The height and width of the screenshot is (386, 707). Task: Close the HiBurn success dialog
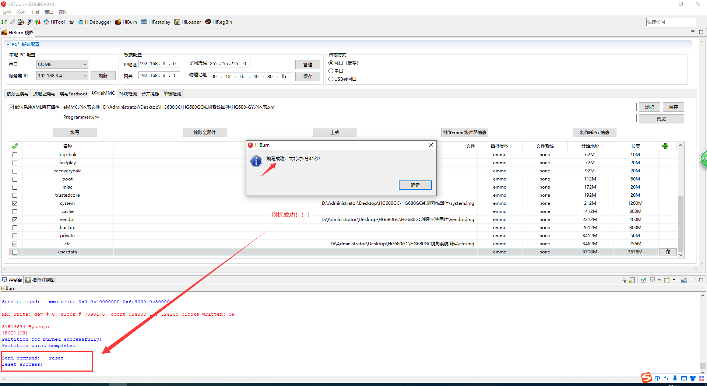click(x=431, y=145)
